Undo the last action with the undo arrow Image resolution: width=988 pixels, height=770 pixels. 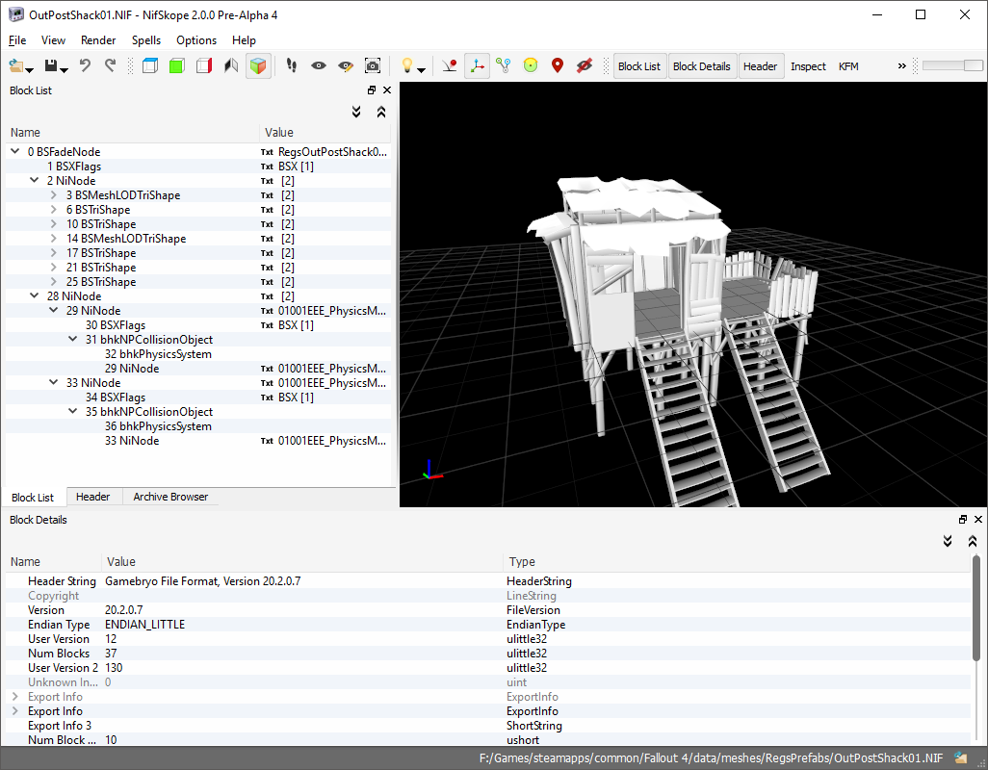[85, 65]
